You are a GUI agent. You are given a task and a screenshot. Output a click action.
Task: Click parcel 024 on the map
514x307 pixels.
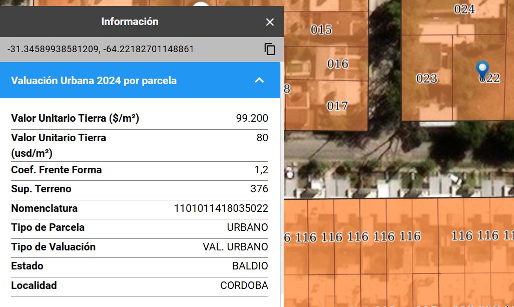[464, 9]
